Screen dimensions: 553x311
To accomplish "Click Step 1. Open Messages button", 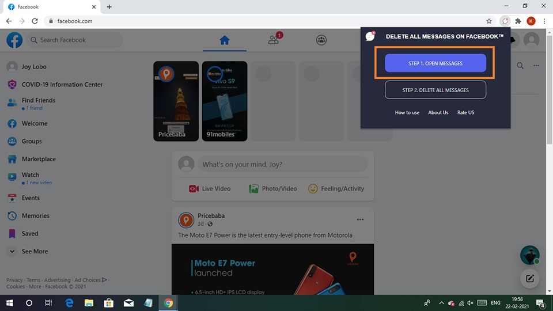I will tap(435, 63).
